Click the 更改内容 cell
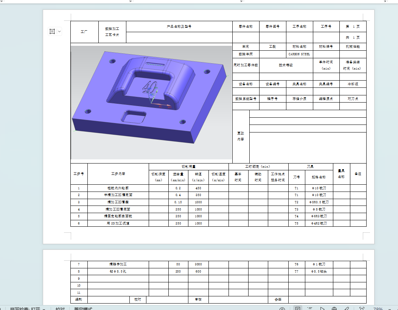The image size is (398, 310). point(241,136)
